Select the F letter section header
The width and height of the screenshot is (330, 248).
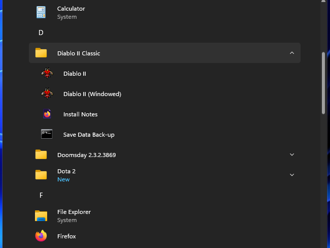tap(41, 195)
